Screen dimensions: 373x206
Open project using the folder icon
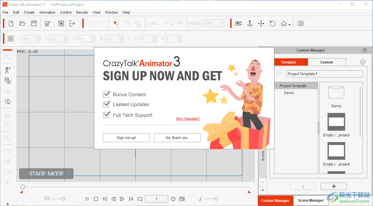22,23
